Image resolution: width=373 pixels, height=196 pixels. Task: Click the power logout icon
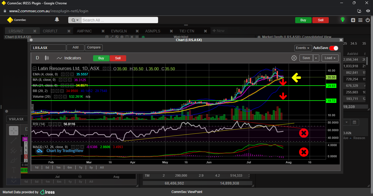[x=368, y=20]
